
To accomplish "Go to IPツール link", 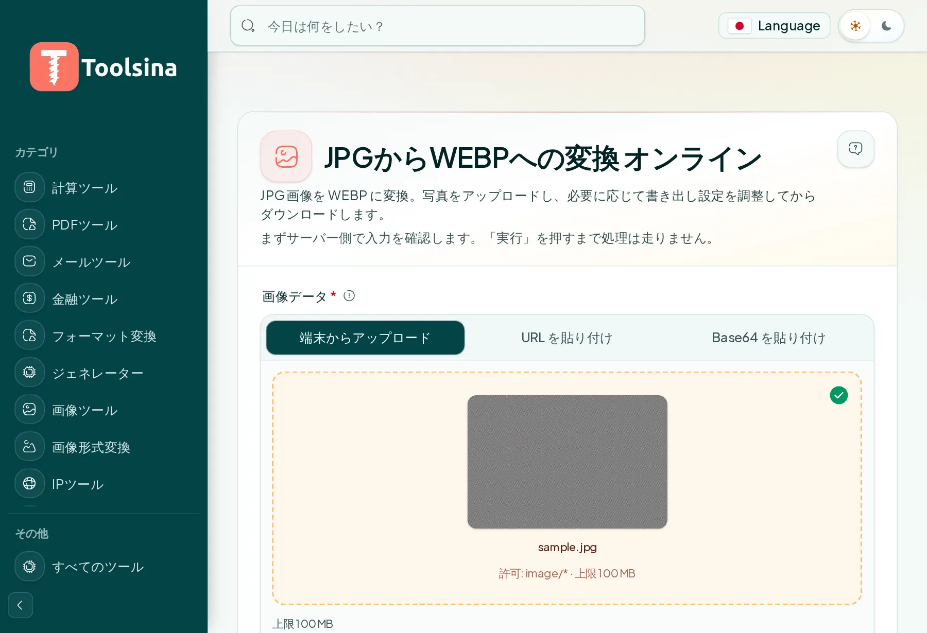I will (78, 484).
